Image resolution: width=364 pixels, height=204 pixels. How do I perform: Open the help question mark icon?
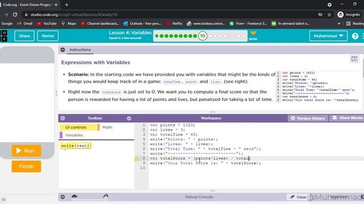tap(355, 36)
